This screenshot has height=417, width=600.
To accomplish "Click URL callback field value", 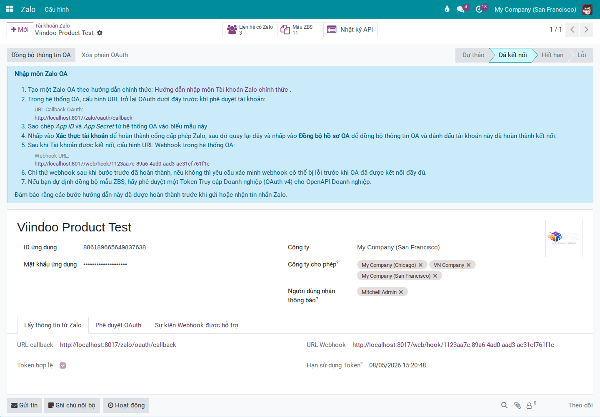I will coord(118,345).
